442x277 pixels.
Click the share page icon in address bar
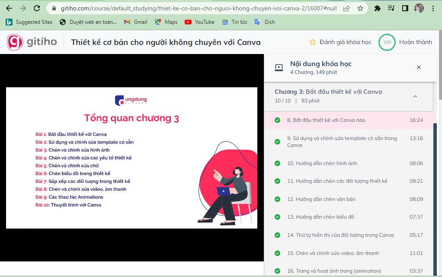[346, 9]
